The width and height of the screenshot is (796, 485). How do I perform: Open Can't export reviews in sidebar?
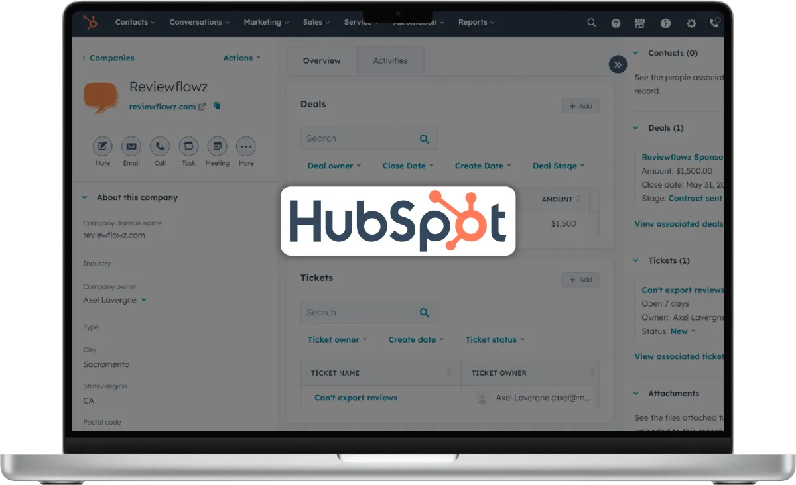pos(683,290)
